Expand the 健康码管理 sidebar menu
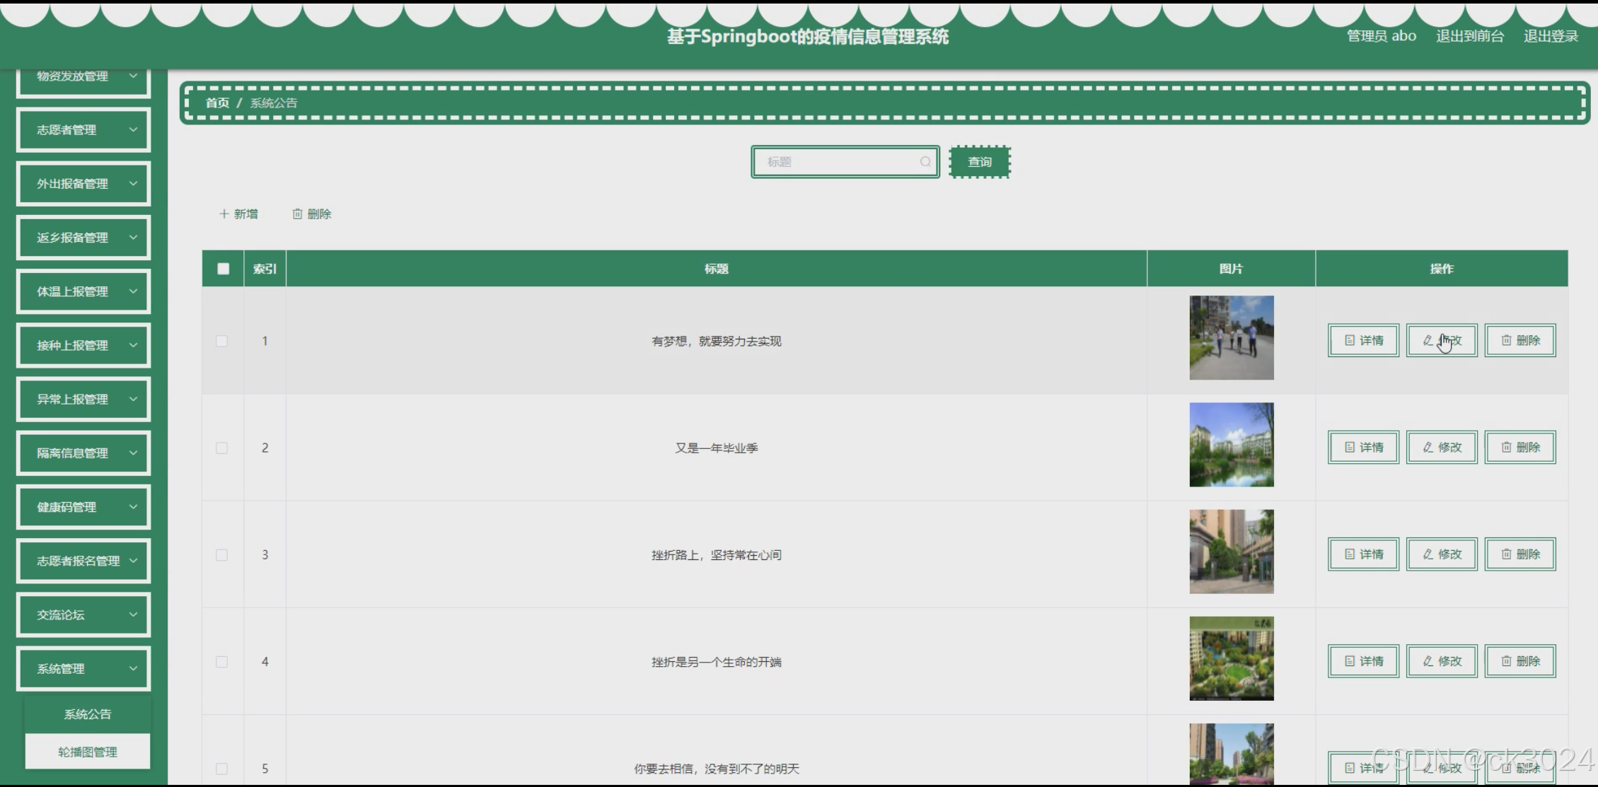The height and width of the screenshot is (787, 1598). click(x=83, y=507)
